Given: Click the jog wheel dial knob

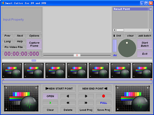Looking at the screenshot, I should pyautogui.click(x=127, y=43).
